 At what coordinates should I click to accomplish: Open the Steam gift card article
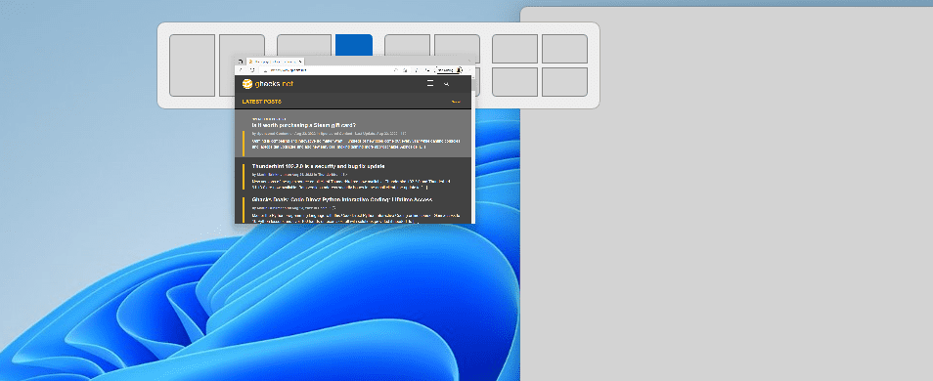coord(304,125)
